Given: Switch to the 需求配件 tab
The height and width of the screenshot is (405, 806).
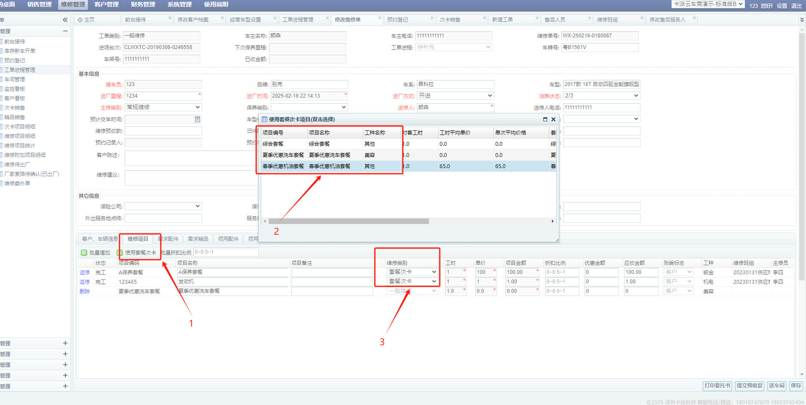Looking at the screenshot, I should [169, 239].
